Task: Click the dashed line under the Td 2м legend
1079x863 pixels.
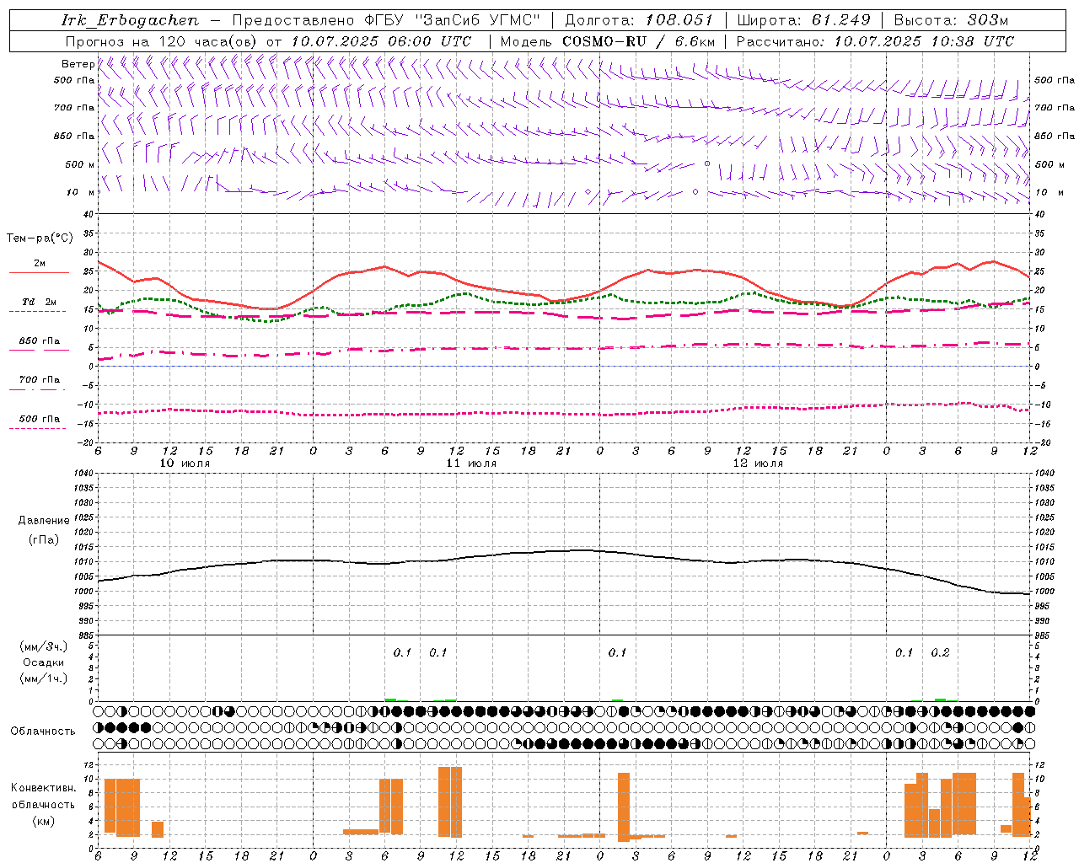Action: click(37, 312)
